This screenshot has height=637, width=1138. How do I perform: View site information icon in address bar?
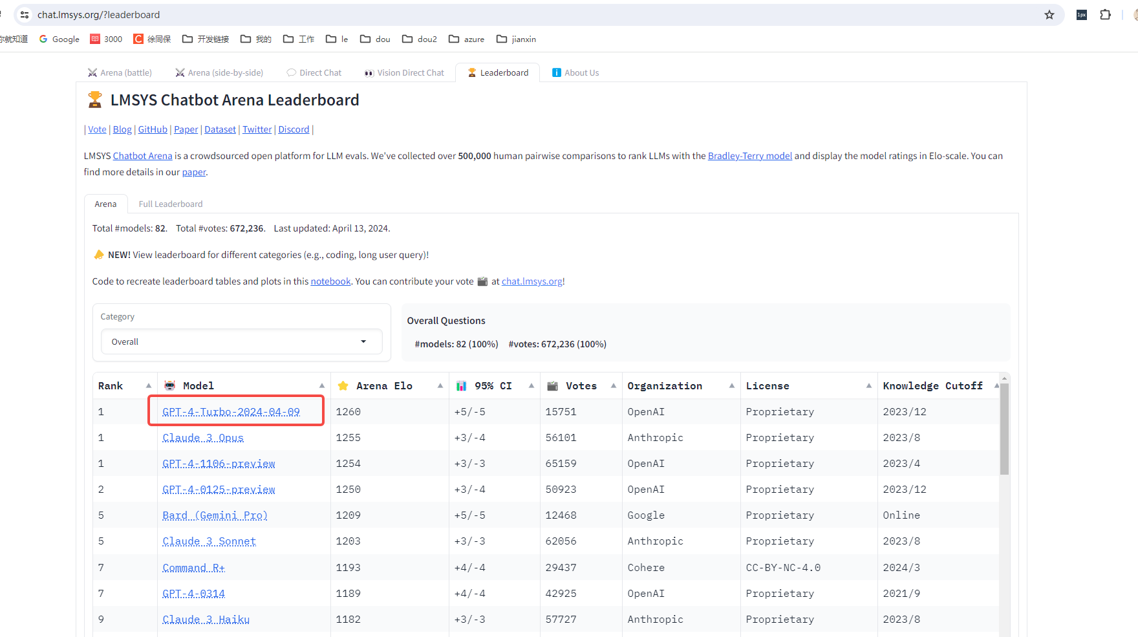click(x=25, y=15)
